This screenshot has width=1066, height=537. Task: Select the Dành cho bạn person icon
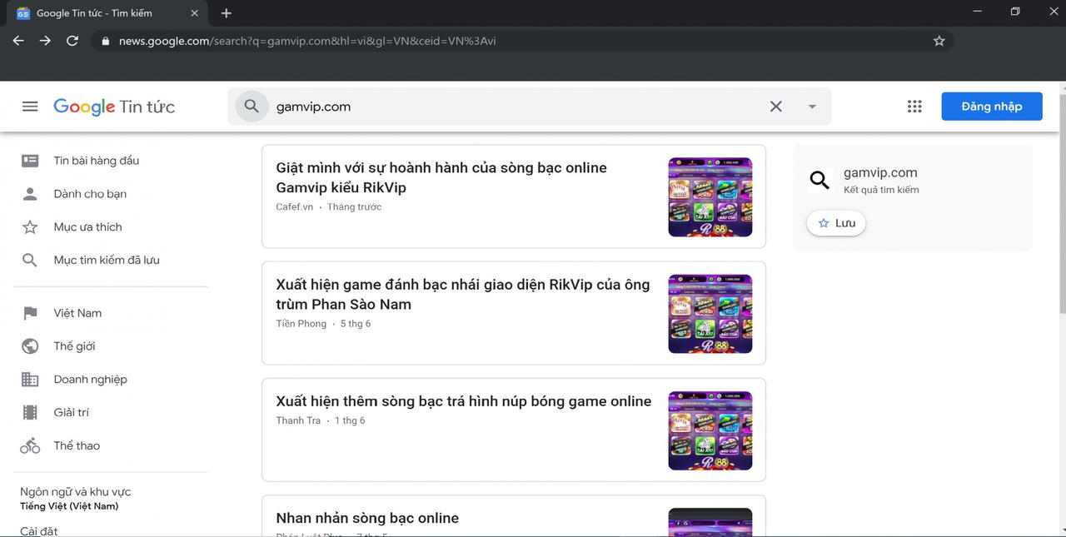click(x=30, y=193)
